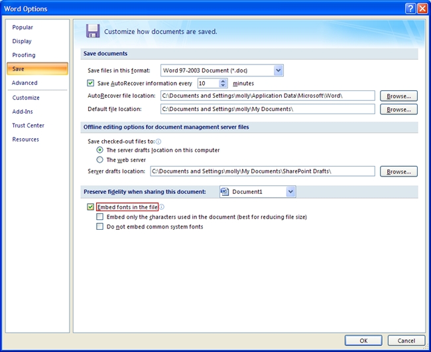Click info icon next to Embed fonts

click(x=162, y=207)
